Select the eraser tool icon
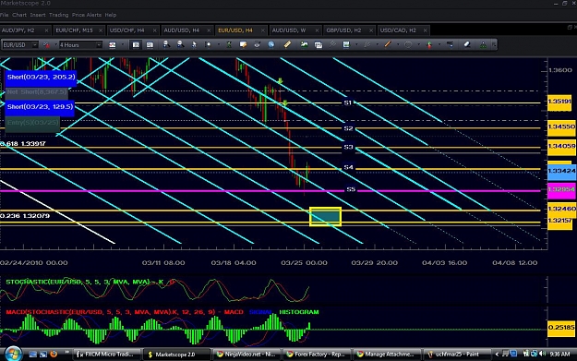The height and width of the screenshot is (361, 577). click(467, 44)
